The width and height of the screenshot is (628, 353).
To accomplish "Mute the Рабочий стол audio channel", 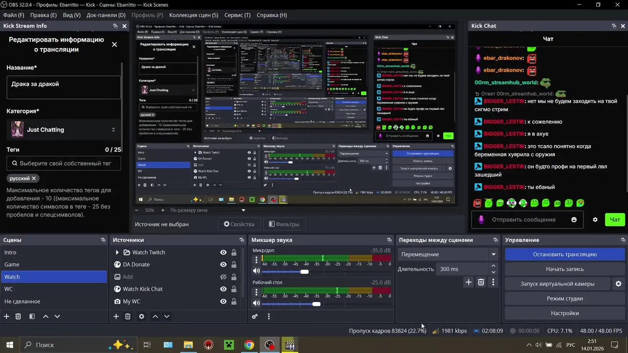I will [256, 303].
